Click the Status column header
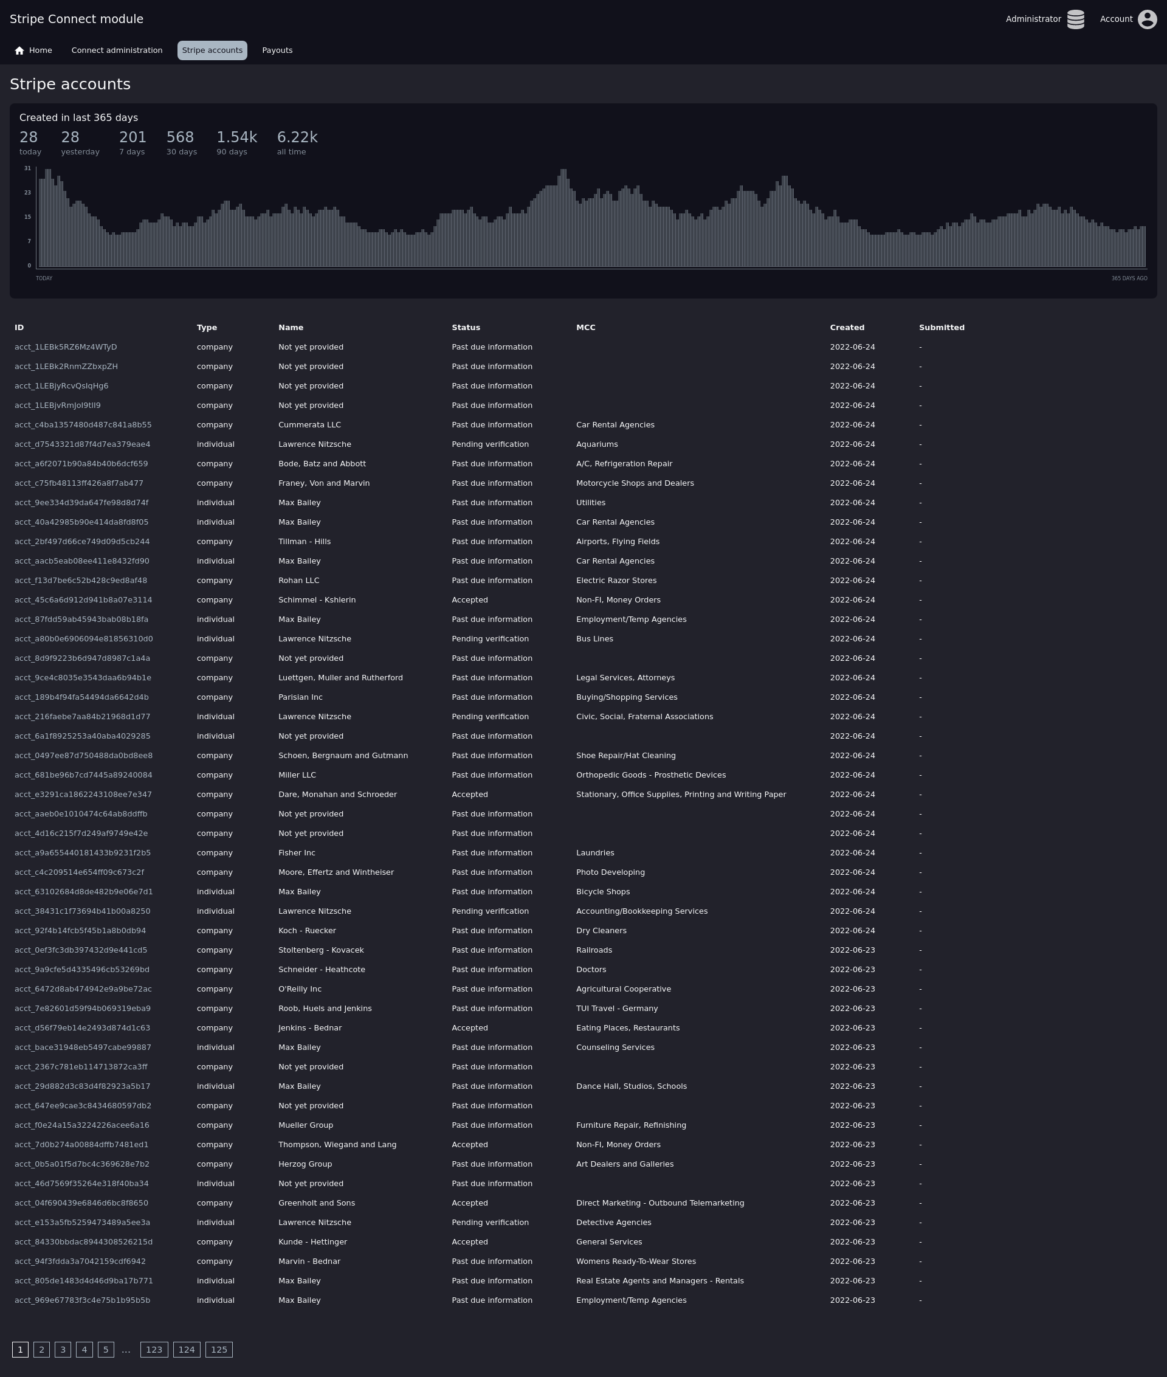This screenshot has width=1167, height=1377. [466, 328]
